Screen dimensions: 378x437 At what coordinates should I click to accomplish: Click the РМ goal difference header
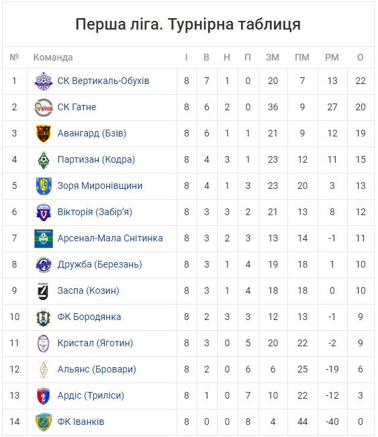point(332,57)
